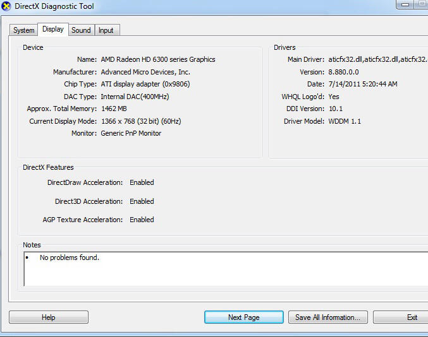Click DDI Version value '10.1'

pyautogui.click(x=336, y=109)
